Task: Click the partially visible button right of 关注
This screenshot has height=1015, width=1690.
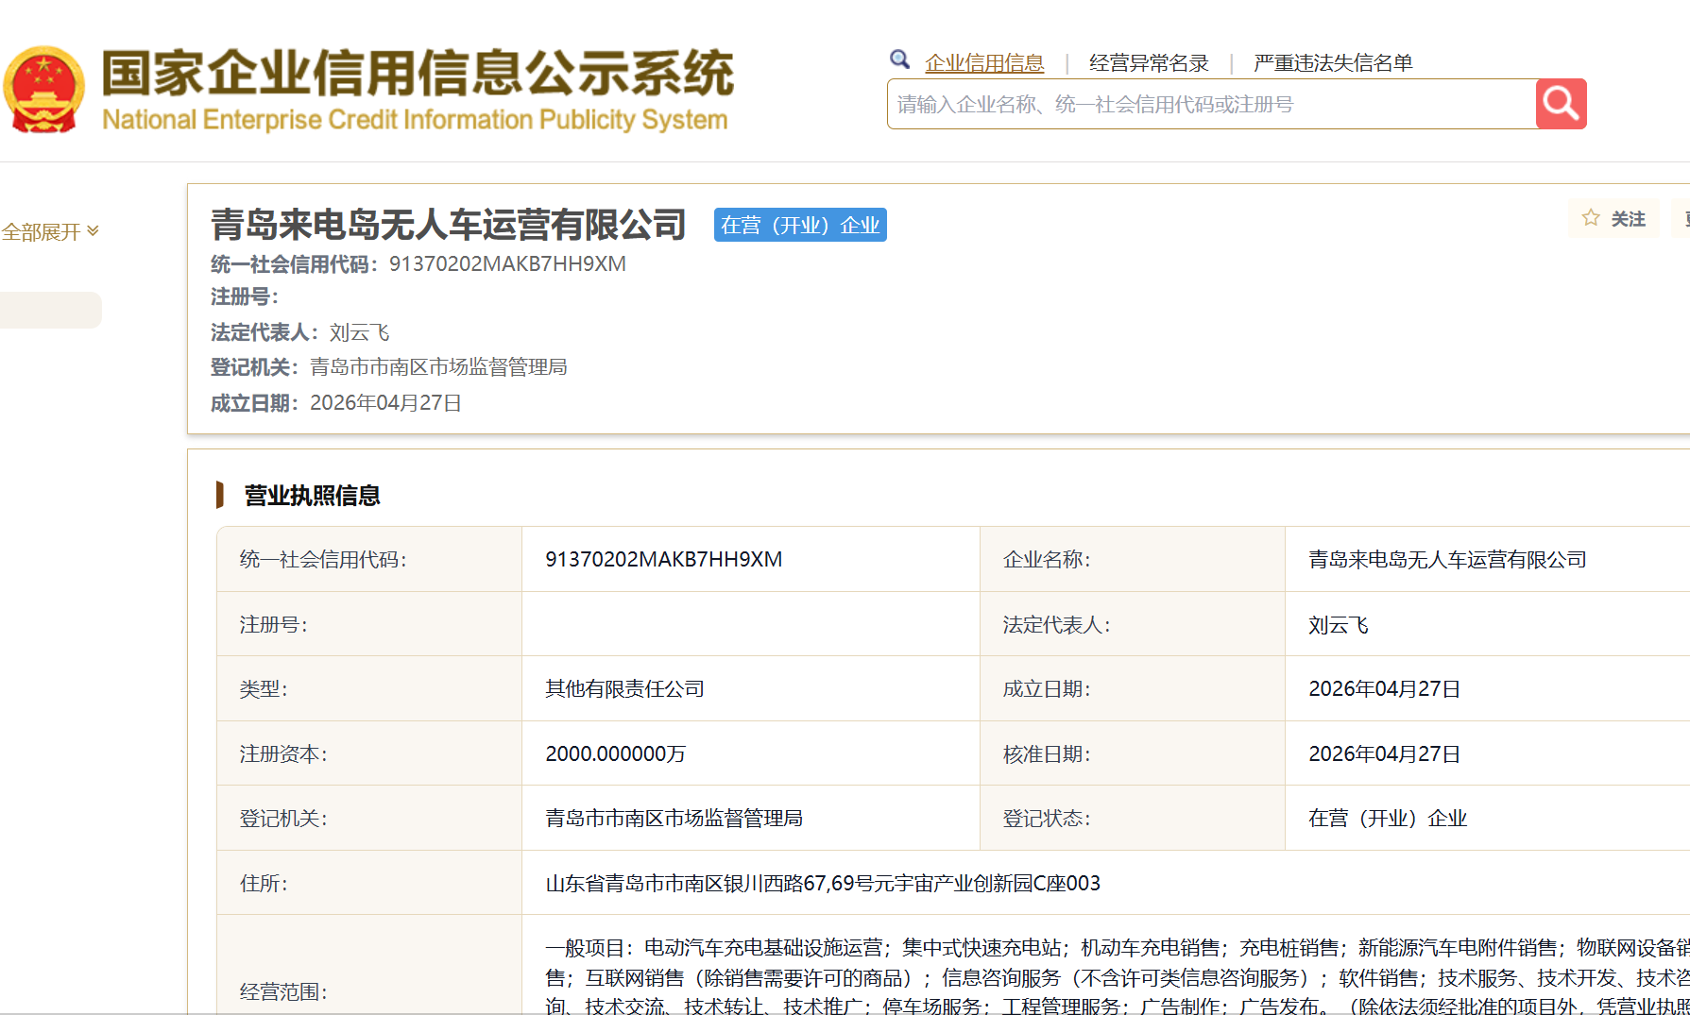Action: pyautogui.click(x=1681, y=218)
